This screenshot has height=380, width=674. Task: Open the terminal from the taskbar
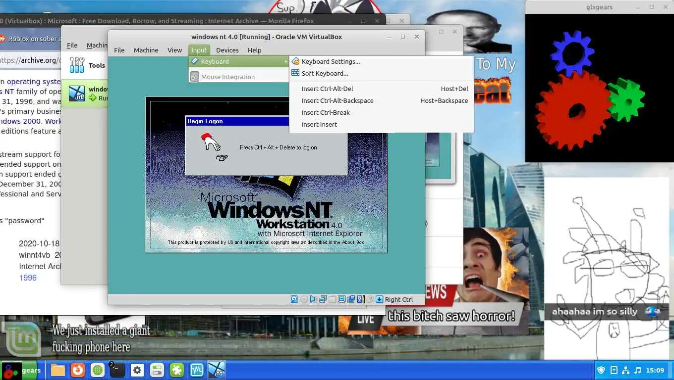pyautogui.click(x=117, y=370)
